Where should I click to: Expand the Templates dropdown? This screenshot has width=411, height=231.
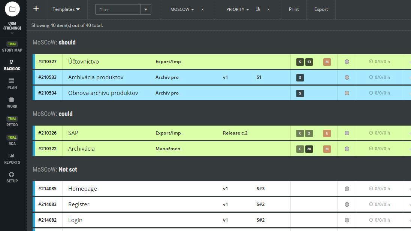[x=66, y=9]
